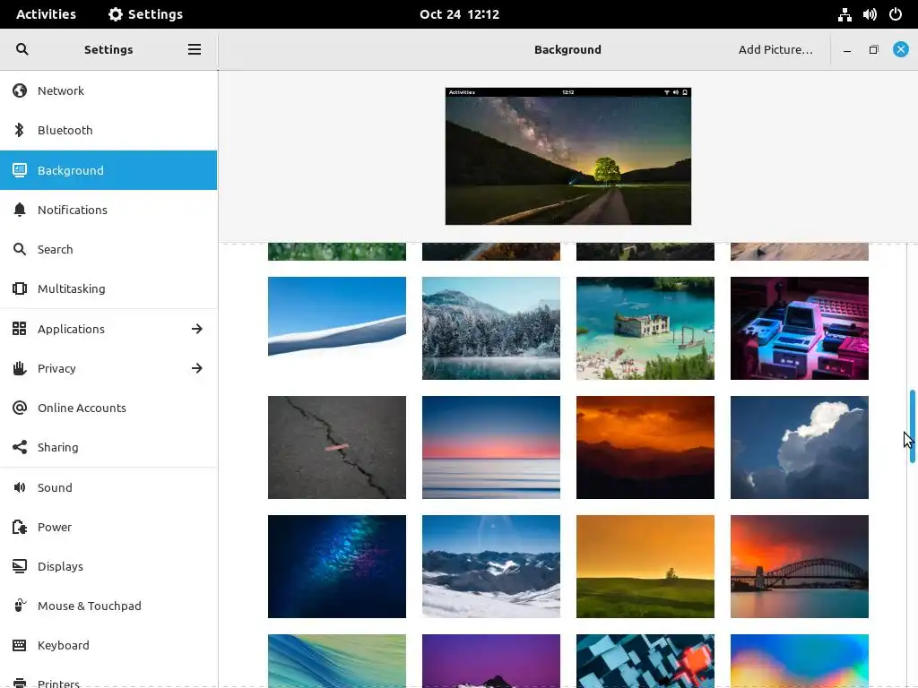Open Sharing settings label
This screenshot has height=688, width=918.
[x=58, y=448]
